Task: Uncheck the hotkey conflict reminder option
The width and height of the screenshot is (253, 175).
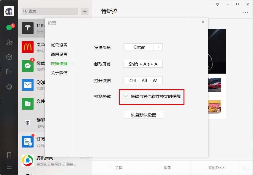Action: click(126, 95)
